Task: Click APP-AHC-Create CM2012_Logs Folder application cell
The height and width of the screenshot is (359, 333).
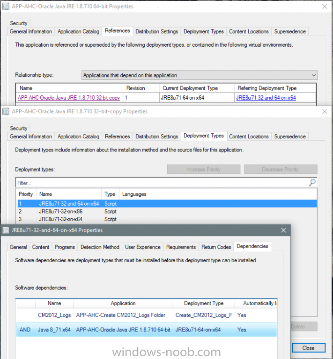Action: [x=121, y=315]
